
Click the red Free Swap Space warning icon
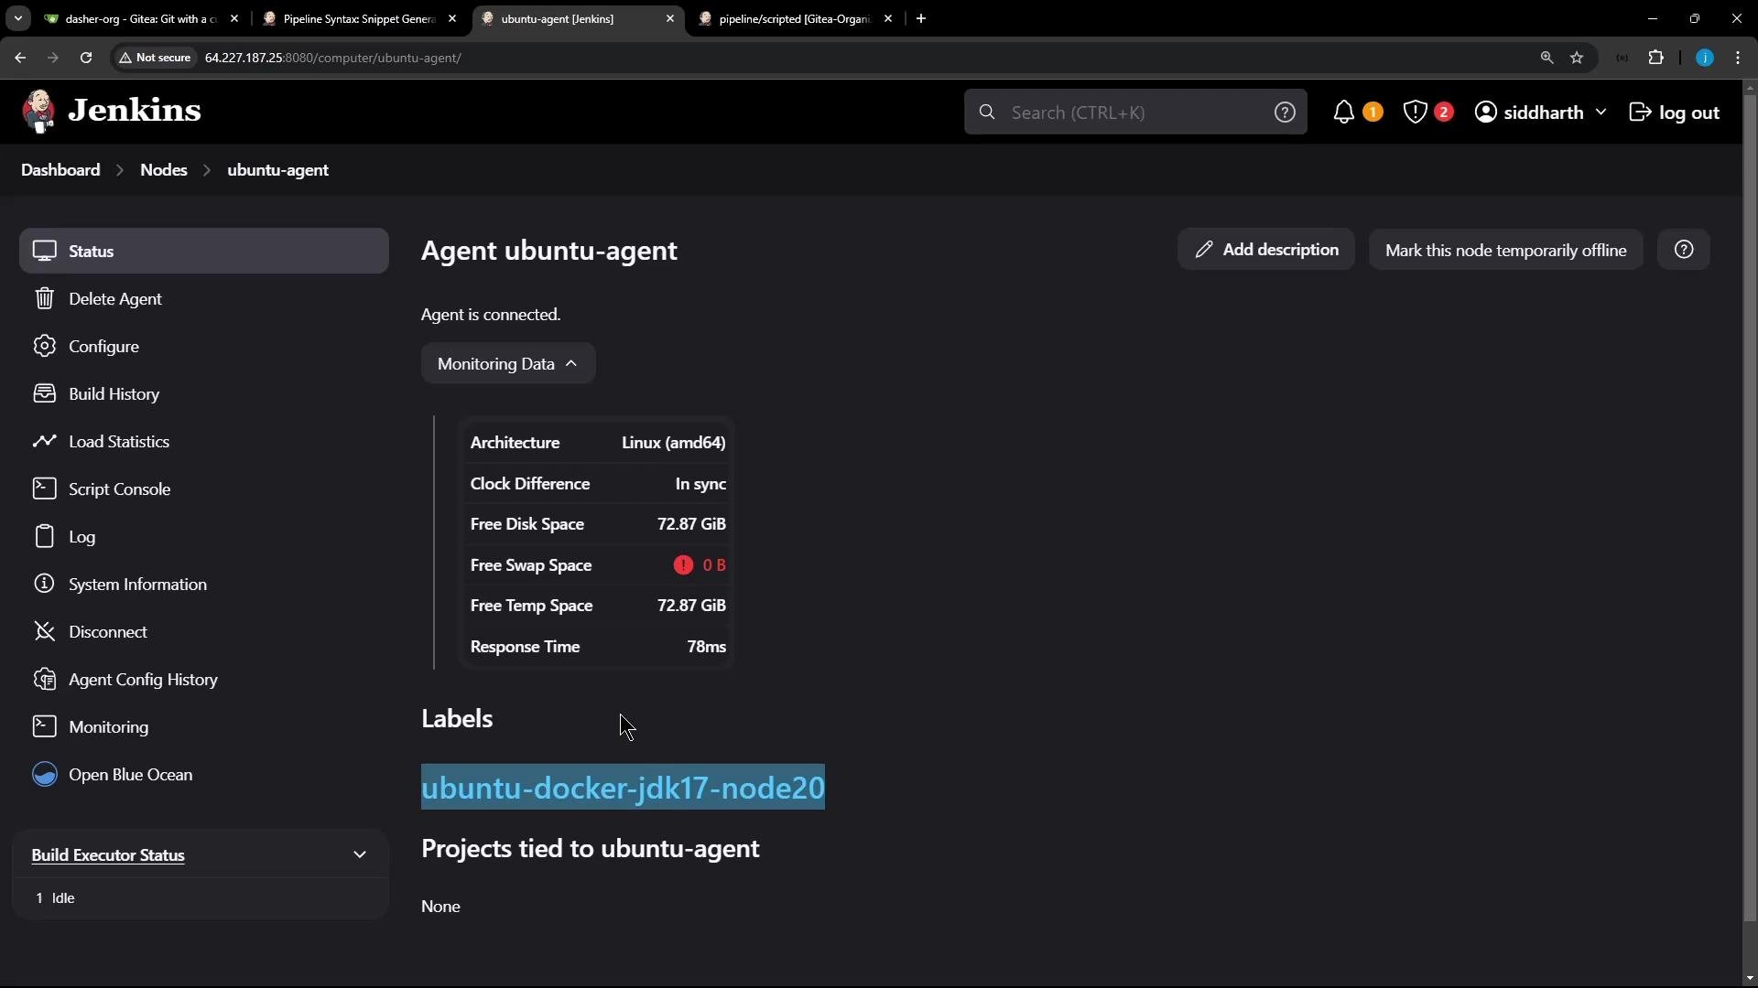(x=683, y=565)
